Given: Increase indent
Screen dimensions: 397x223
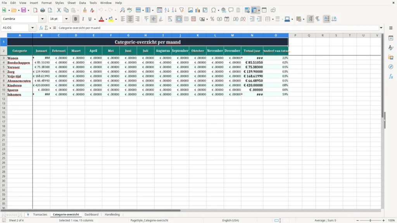Looking at the screenshot, I should tap(252, 19).
